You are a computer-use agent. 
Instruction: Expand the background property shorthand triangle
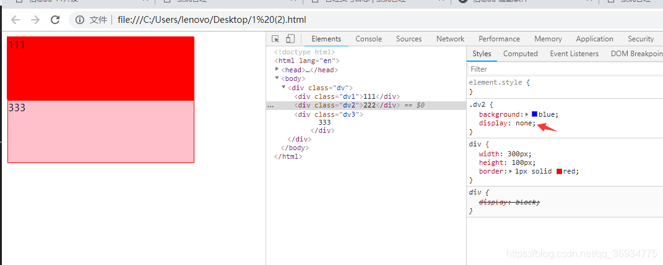(x=527, y=114)
